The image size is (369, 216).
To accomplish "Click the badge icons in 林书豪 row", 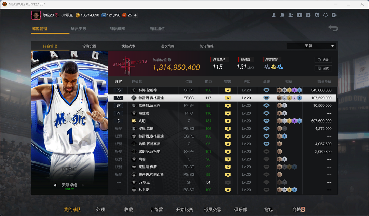I will tap(287, 190).
